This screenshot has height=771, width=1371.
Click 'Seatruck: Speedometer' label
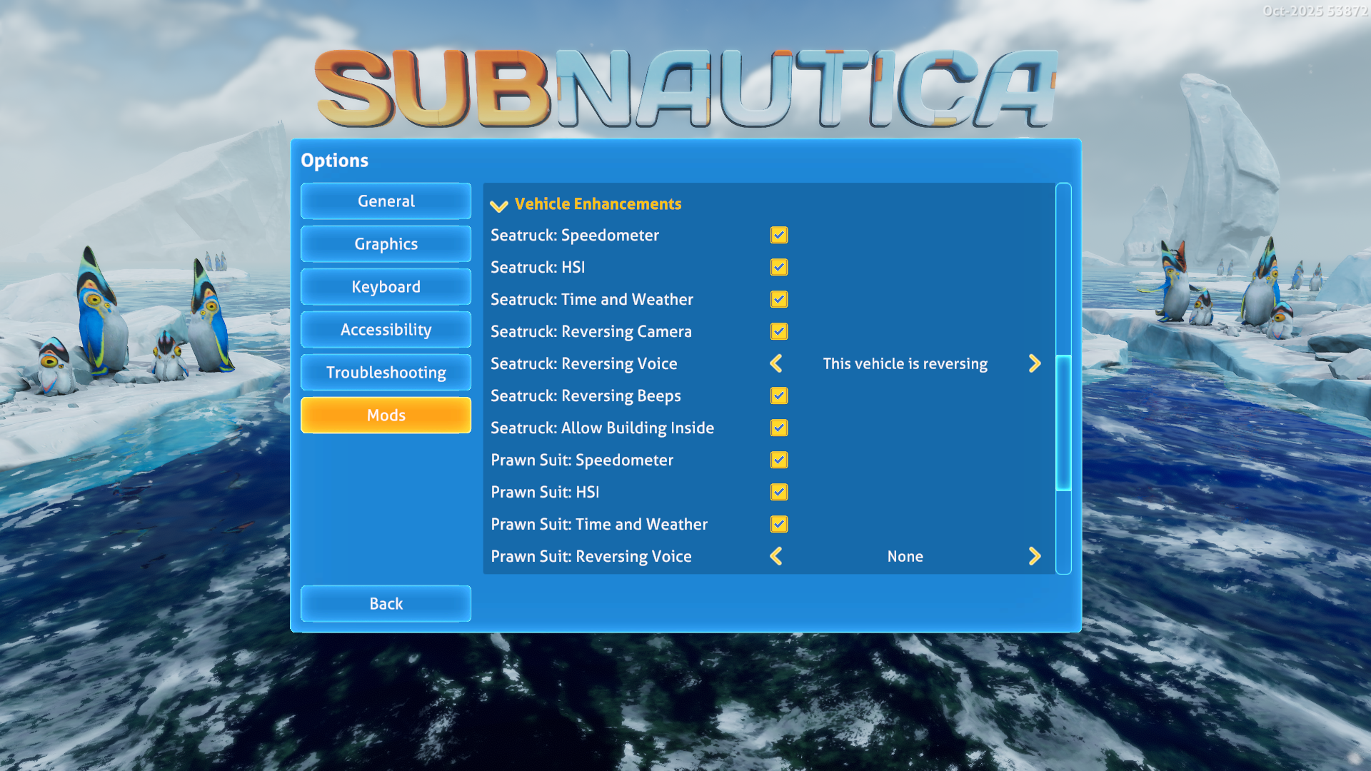point(574,236)
